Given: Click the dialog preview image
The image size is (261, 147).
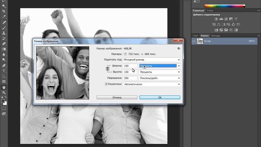Looking at the screenshot, I should click(62, 73).
